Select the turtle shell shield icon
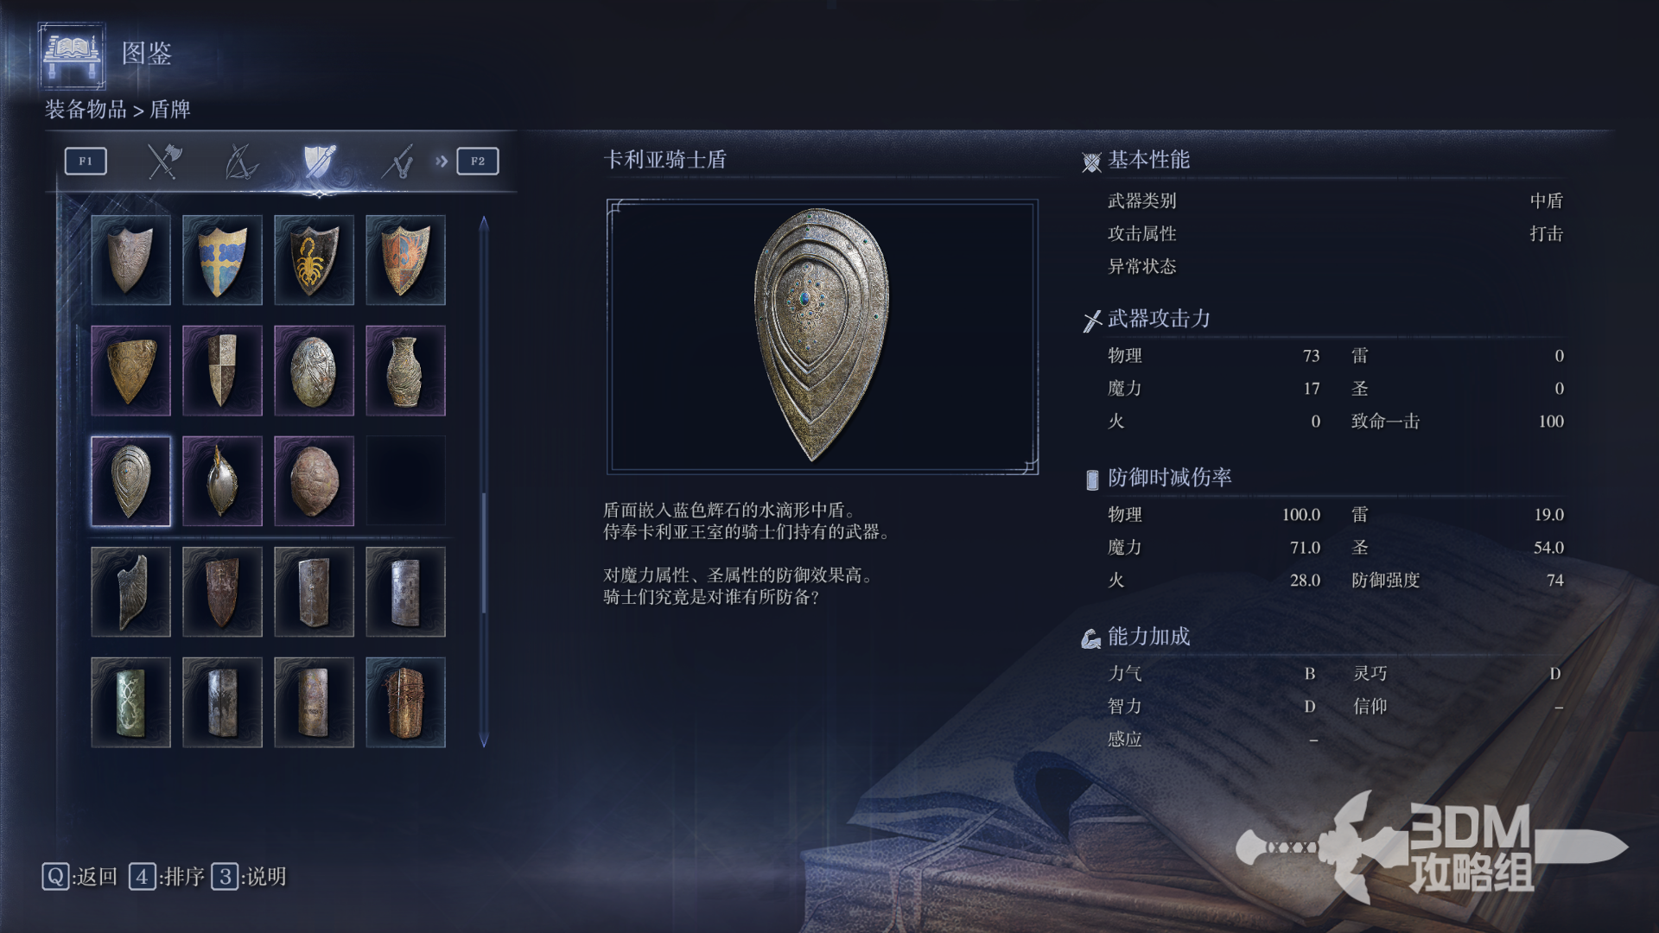 [x=314, y=481]
